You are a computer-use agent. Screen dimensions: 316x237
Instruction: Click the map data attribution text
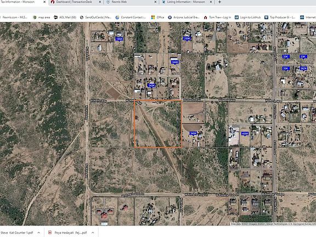273,224
